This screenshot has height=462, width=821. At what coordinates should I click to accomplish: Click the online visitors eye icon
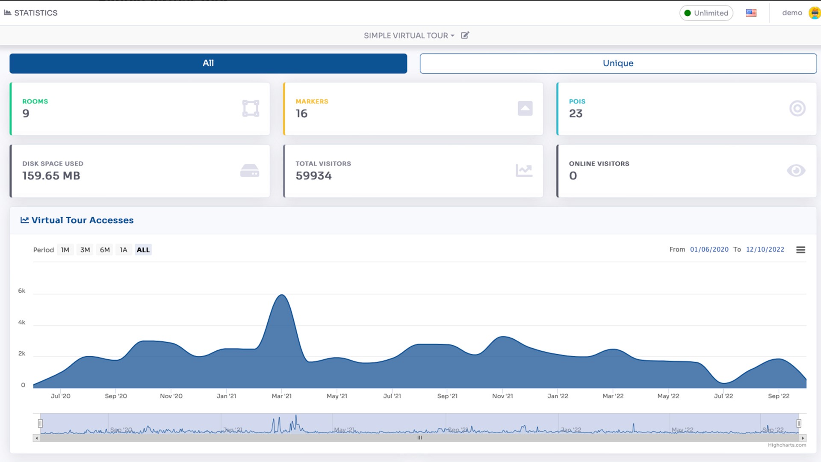(796, 171)
